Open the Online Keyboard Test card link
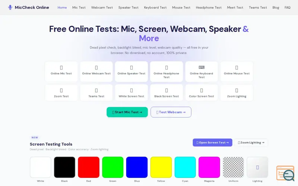This screenshot has width=298, height=186. 202,71
